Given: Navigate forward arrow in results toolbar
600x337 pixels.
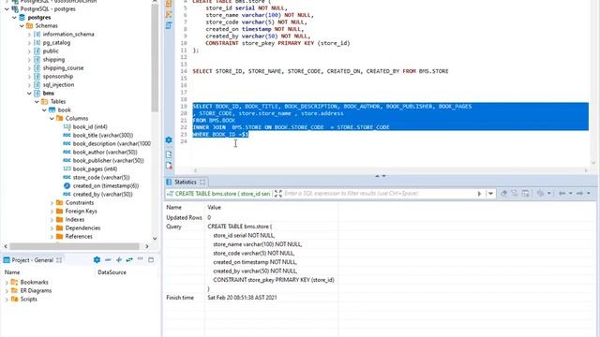Looking at the screenshot, I should point(579,194).
